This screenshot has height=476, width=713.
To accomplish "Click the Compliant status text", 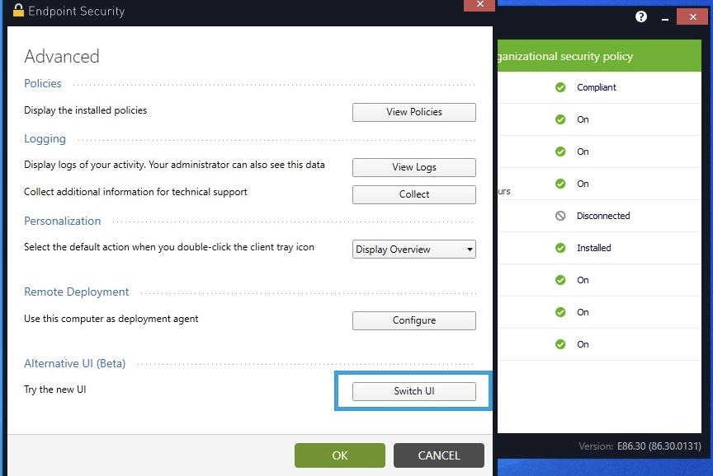I will click(x=596, y=87).
